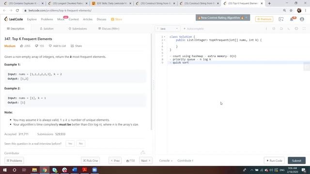
Task: Open the Playground icon in header
Action: click(281, 19)
